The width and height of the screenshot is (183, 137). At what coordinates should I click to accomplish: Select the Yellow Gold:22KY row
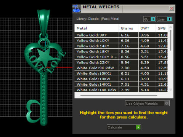point(121,62)
